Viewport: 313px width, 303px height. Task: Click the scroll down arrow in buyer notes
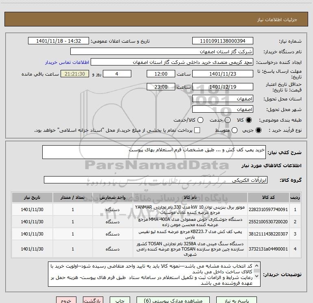[257, 276]
